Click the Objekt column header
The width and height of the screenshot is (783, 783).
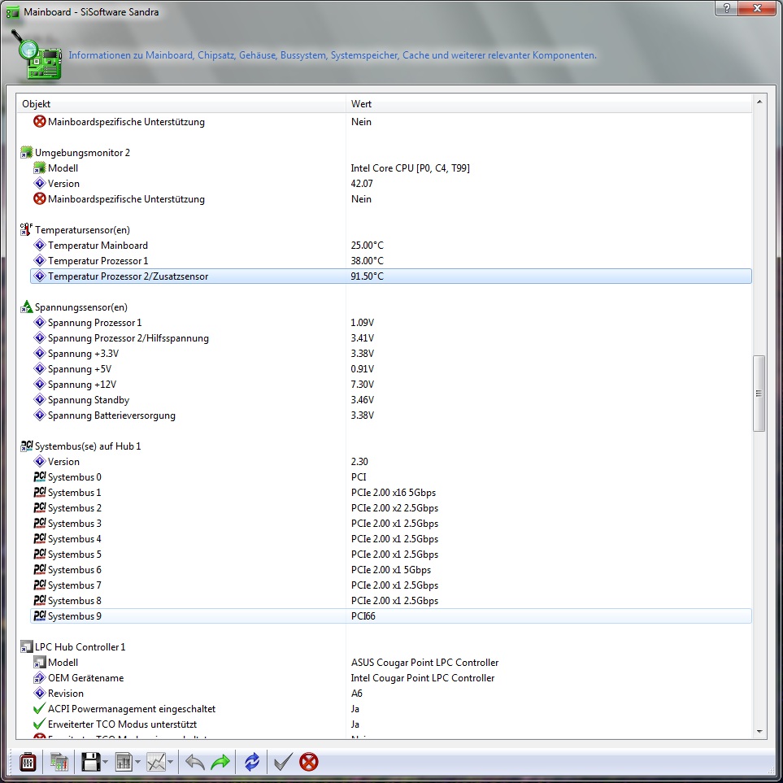(181, 104)
